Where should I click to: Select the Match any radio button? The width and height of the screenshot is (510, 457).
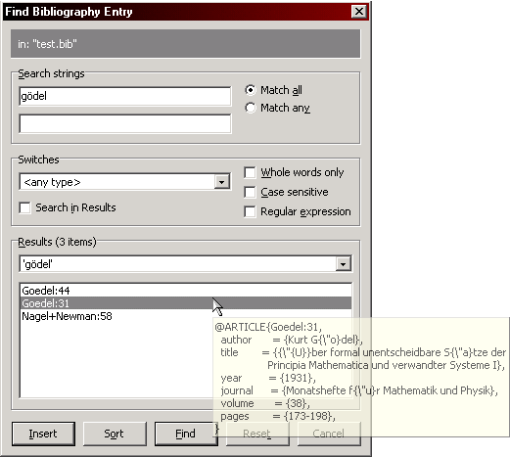click(251, 108)
